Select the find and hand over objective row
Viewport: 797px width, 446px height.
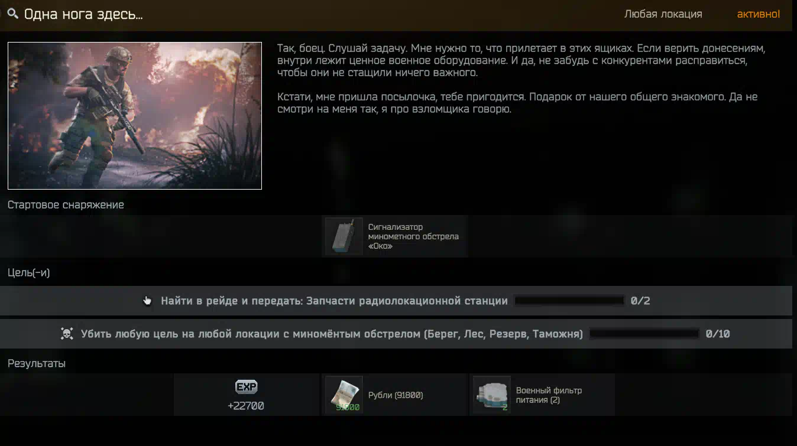[396, 301]
